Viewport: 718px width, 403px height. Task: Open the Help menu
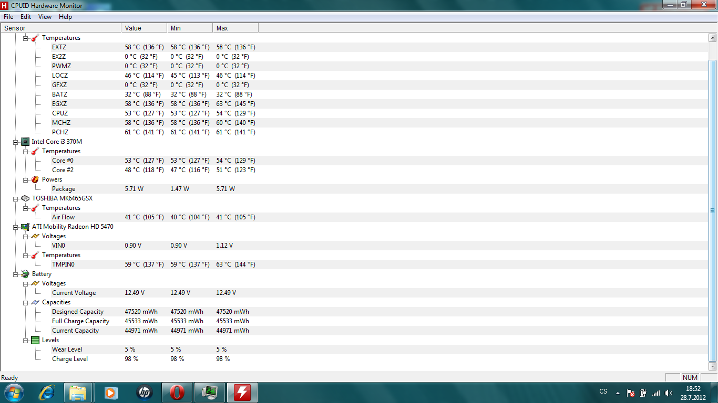pos(65,17)
